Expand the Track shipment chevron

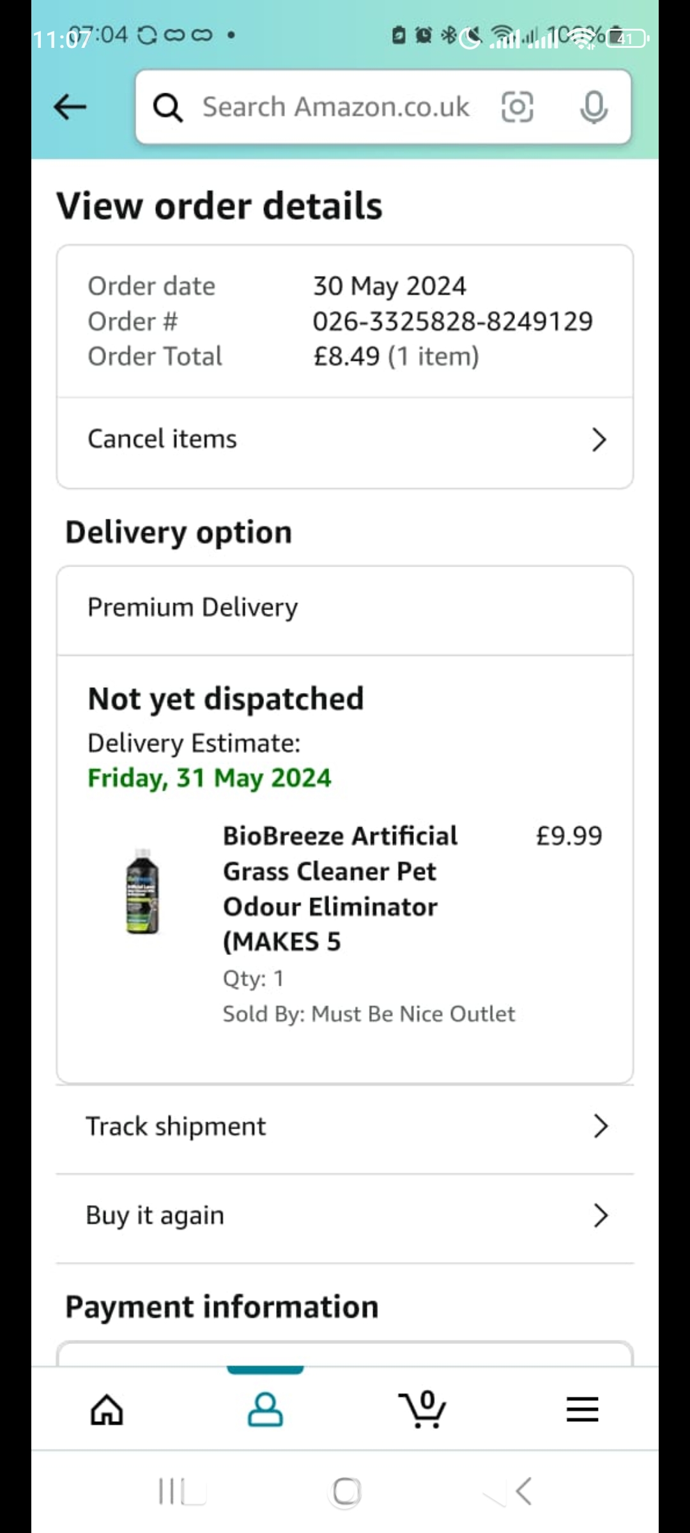pyautogui.click(x=600, y=1126)
